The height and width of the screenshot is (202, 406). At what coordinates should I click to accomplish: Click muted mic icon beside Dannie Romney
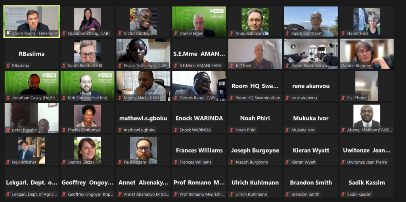click(x=344, y=66)
